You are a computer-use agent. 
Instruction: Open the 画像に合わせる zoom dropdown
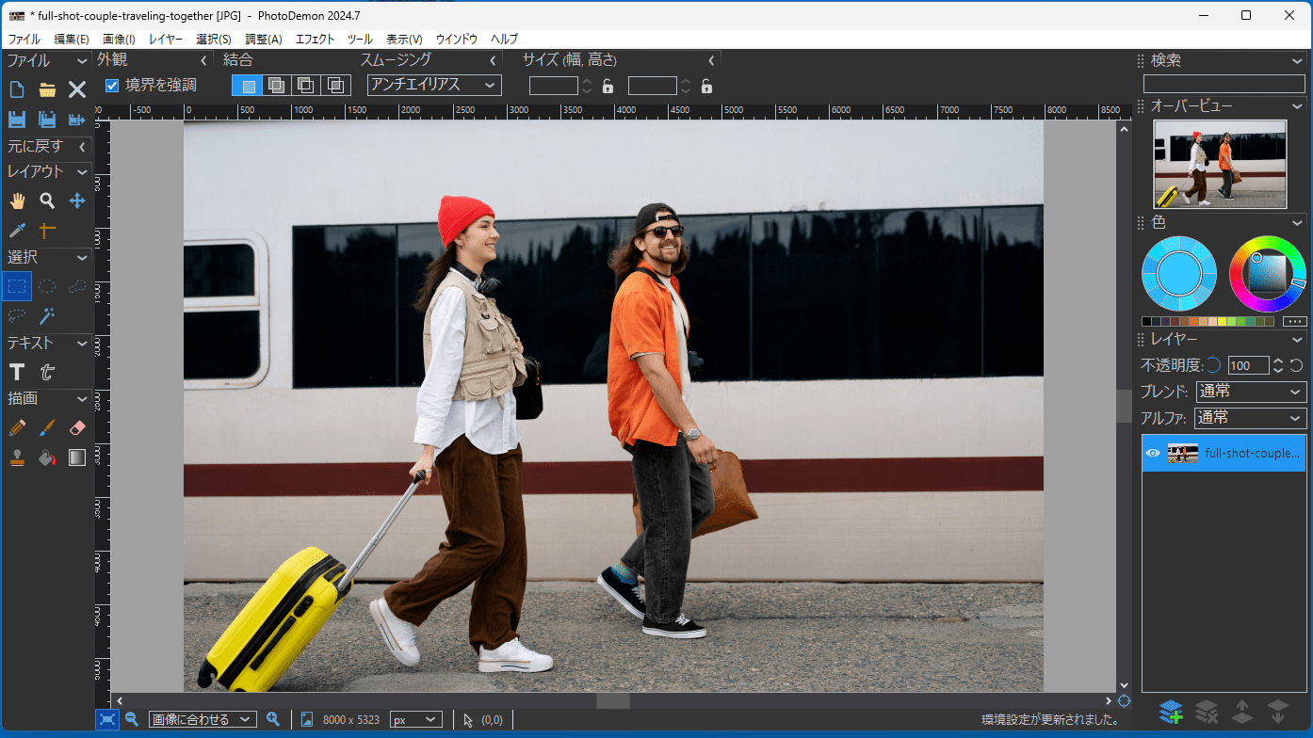[203, 719]
